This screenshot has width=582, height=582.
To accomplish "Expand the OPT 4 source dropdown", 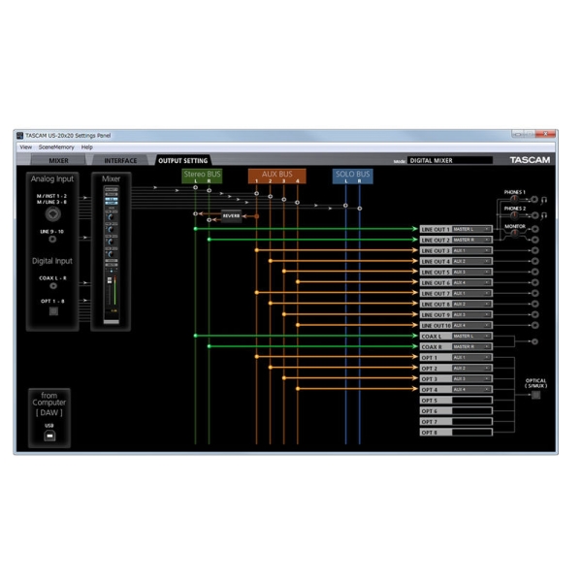I will [x=471, y=389].
